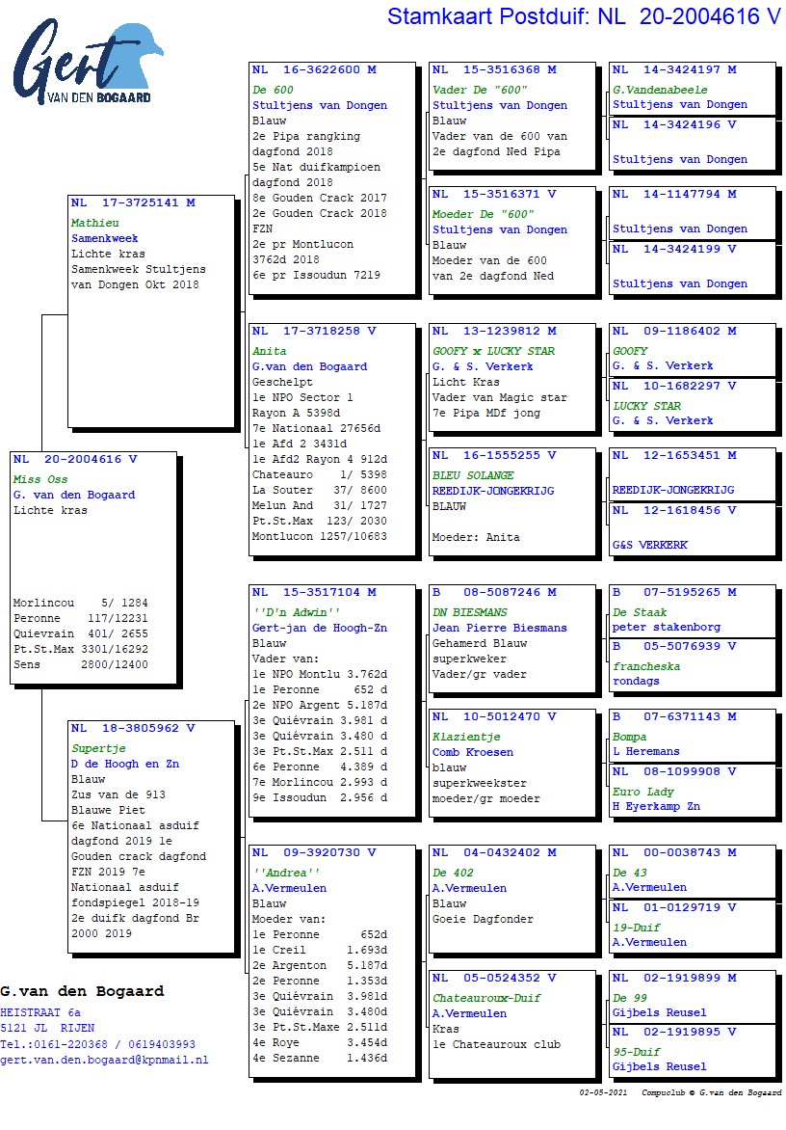Open the Supertje mother box
The width and height of the screenshot is (786, 1130).
(151, 836)
